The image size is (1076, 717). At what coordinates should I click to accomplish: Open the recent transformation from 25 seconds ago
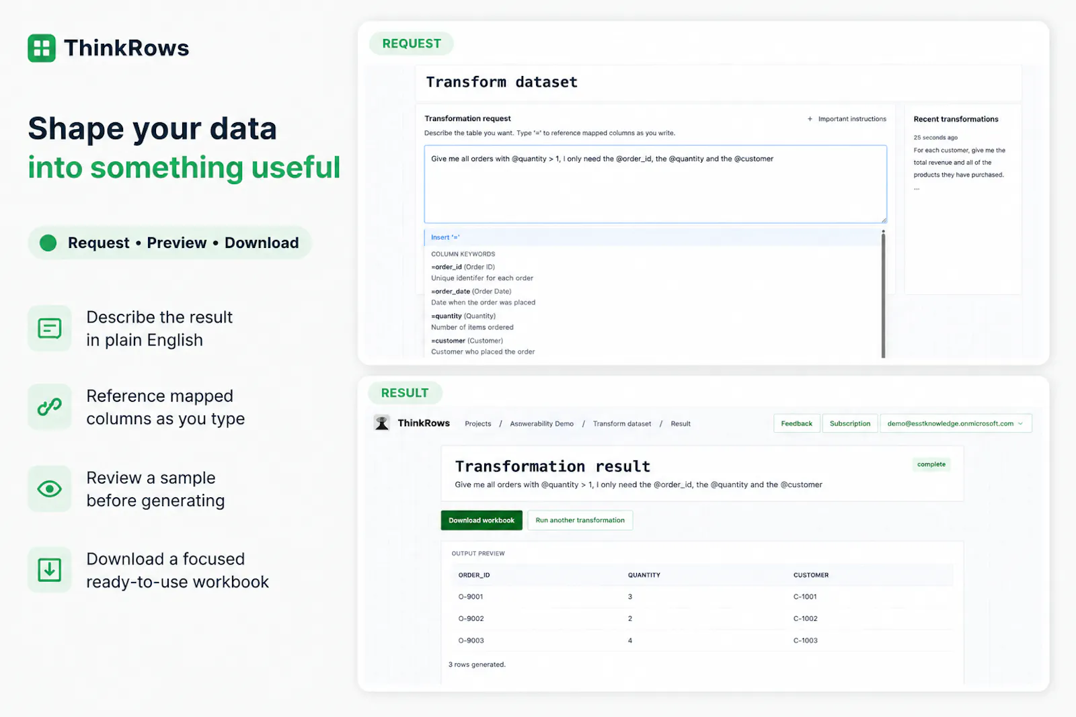pyautogui.click(x=960, y=163)
